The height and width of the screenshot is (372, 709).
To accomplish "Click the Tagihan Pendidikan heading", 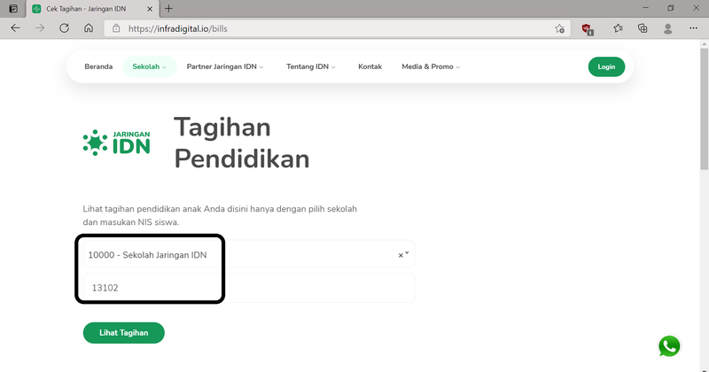I will 241,143.
